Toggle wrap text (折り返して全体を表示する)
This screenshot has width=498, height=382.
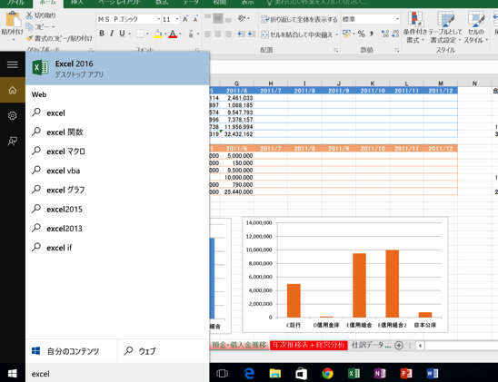point(299,20)
